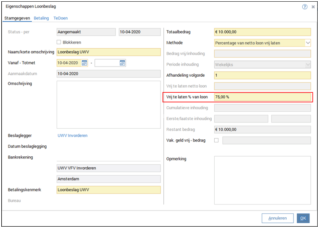Click the Totaalbedrag amount field

click(x=263, y=32)
